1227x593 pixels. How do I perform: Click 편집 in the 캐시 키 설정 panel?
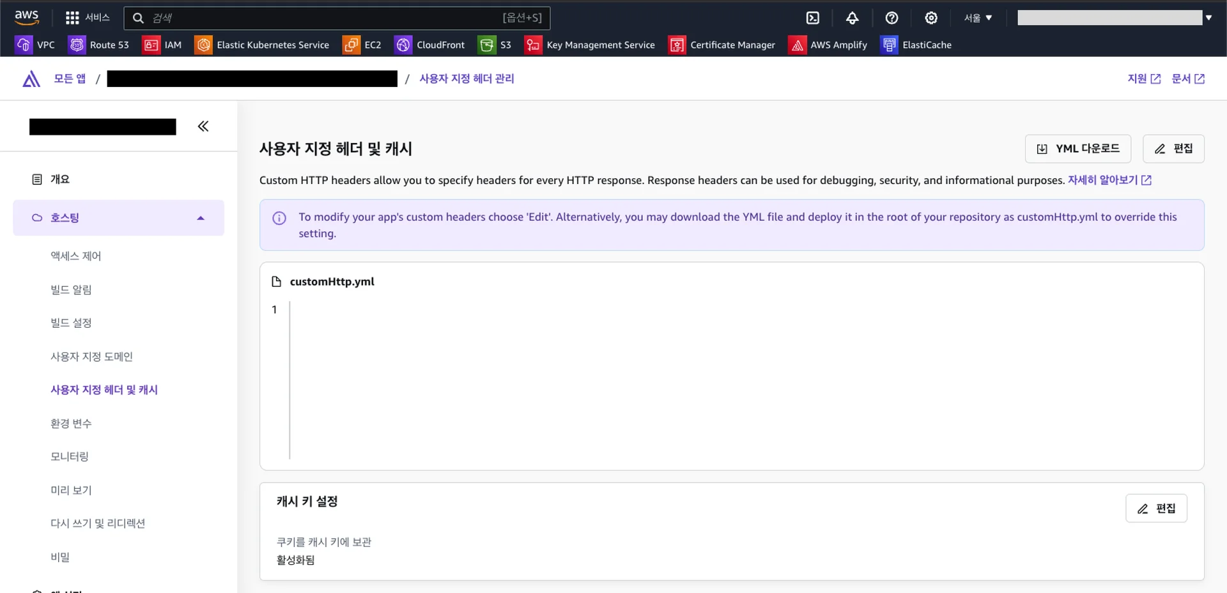click(x=1156, y=509)
